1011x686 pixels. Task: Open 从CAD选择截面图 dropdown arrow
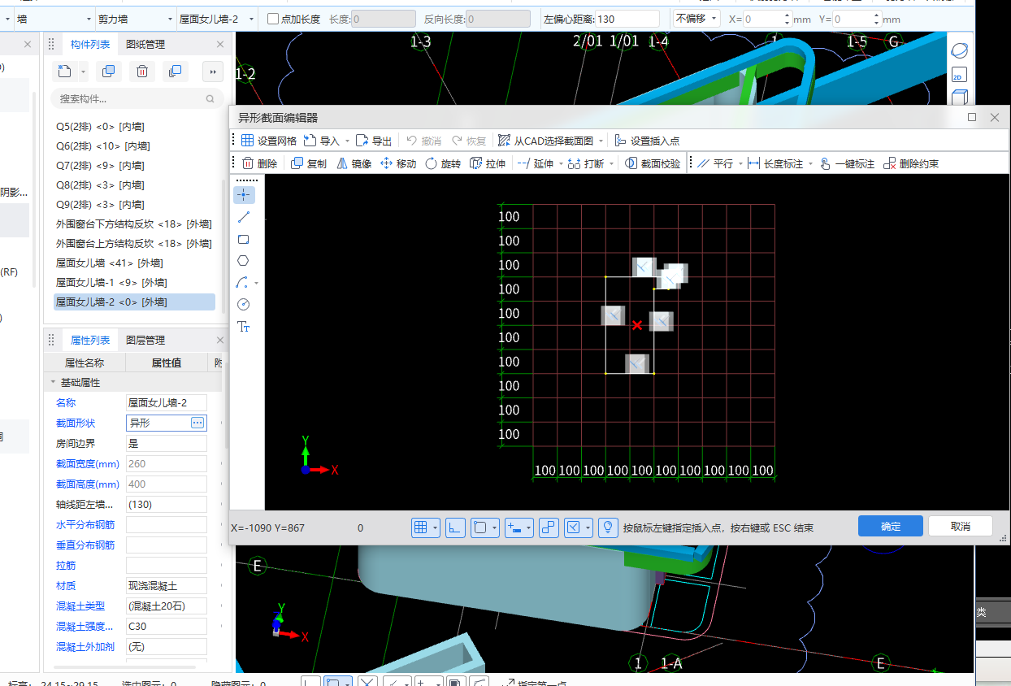click(x=601, y=141)
